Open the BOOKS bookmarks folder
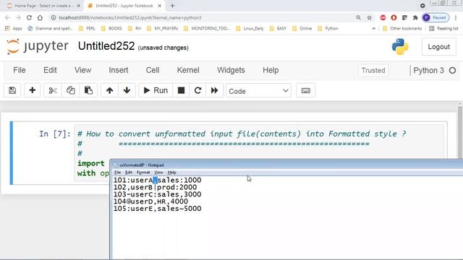The width and height of the screenshot is (463, 260). pos(111,29)
